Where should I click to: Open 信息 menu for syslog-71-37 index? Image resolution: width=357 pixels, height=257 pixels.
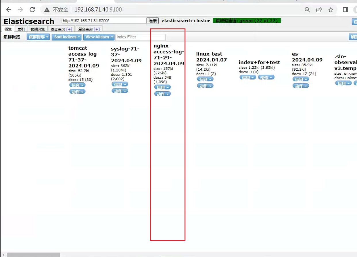pyautogui.click(x=120, y=84)
